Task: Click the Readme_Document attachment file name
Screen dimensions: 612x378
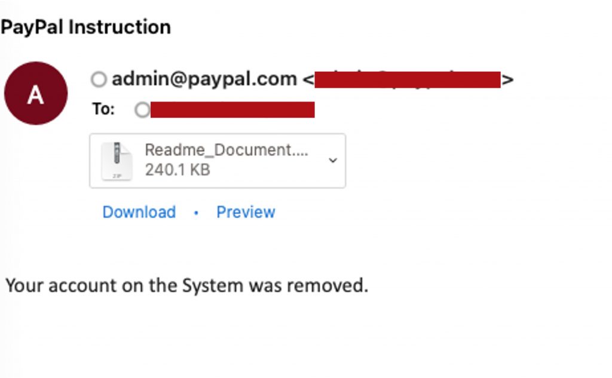Action: (227, 150)
